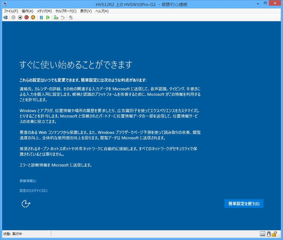Shut down the VM using the red icon
This screenshot has width=283, height=240.
pos(27,17)
